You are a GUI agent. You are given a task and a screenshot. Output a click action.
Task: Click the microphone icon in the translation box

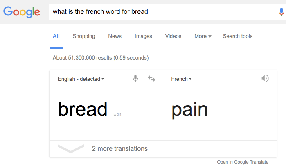click(x=135, y=79)
